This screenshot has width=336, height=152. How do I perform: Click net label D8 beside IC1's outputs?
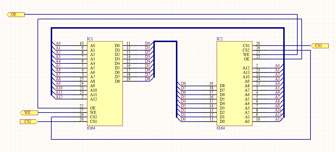click(x=147, y=79)
